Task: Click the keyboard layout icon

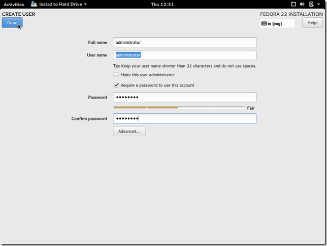Action: click(264, 23)
